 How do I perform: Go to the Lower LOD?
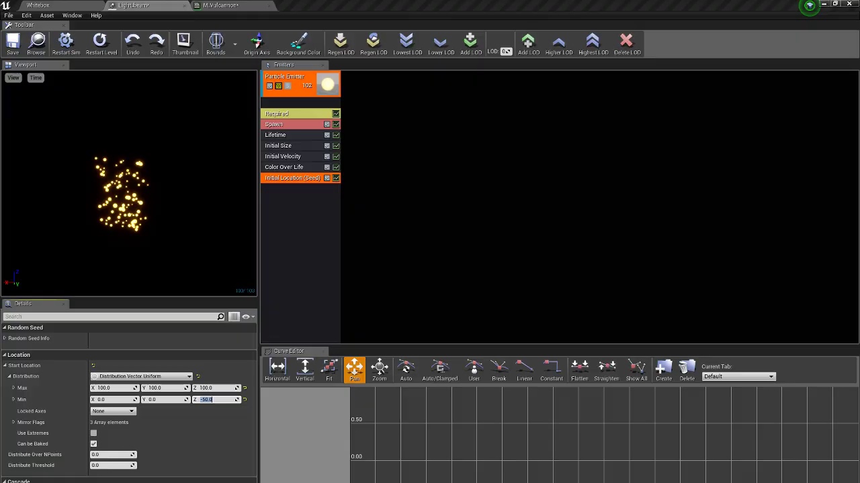tap(441, 44)
